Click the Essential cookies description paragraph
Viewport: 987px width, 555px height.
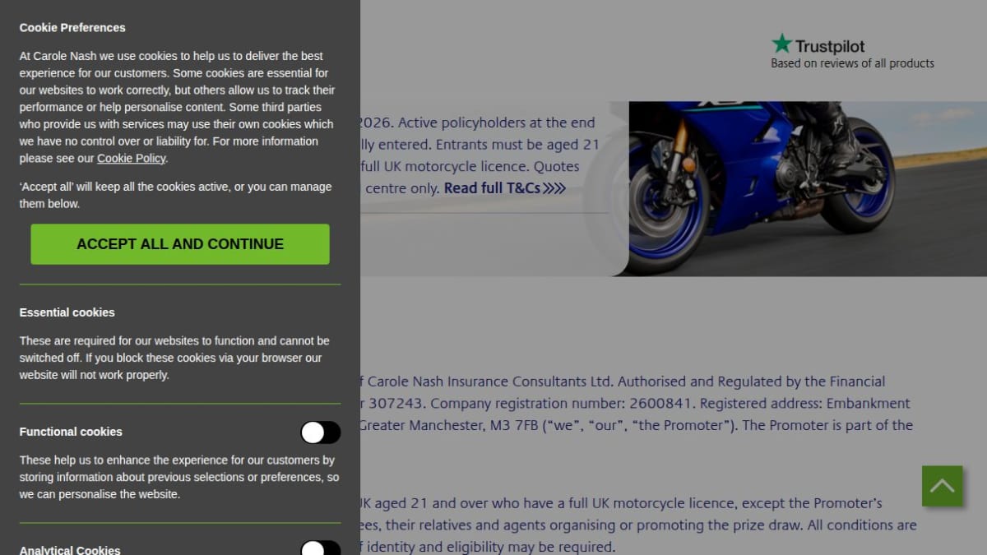pyautogui.click(x=174, y=358)
